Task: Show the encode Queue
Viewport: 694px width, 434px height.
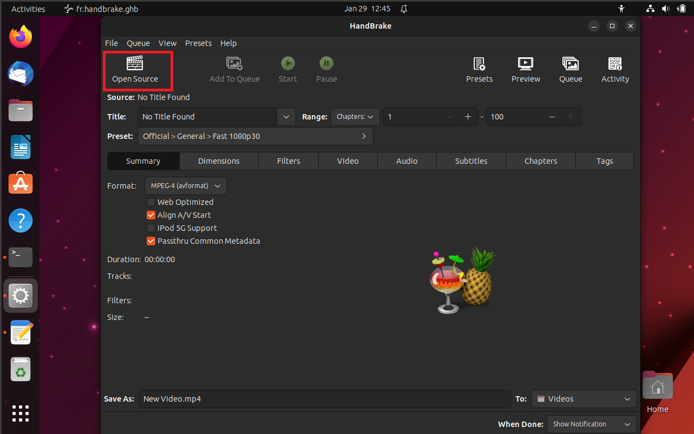Action: click(x=571, y=69)
